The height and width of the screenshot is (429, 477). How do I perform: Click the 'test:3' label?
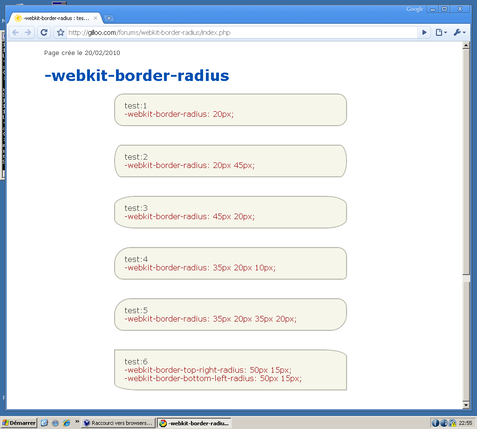(x=136, y=208)
